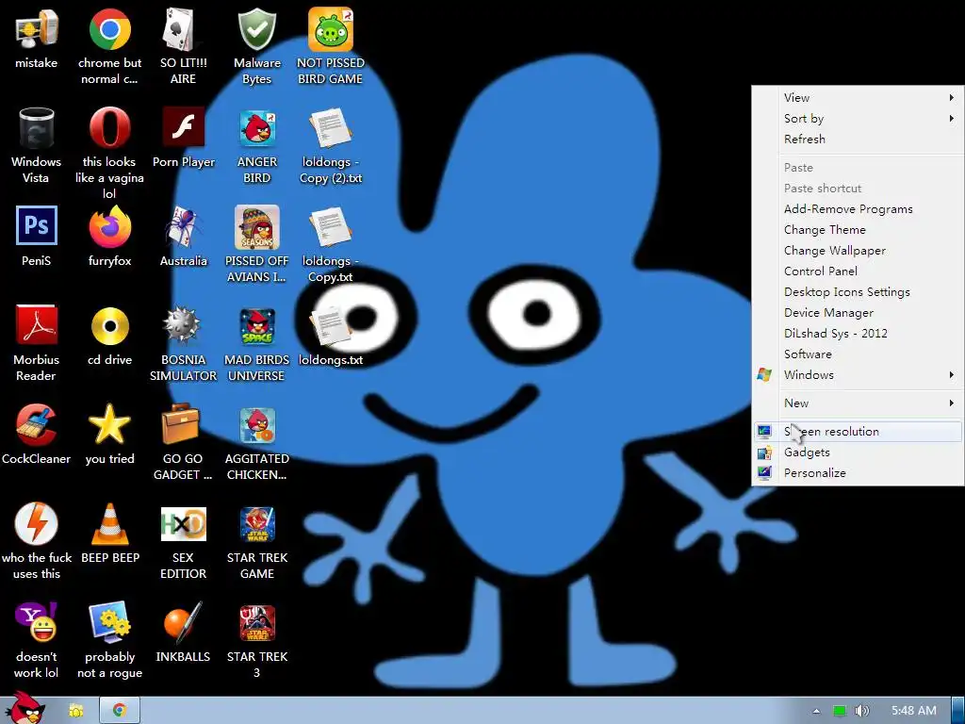Launch the 'STAR TREK GAME' icon

tap(257, 524)
